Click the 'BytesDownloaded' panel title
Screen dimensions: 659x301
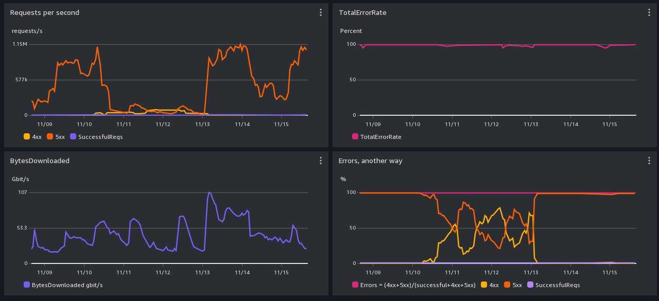40,161
